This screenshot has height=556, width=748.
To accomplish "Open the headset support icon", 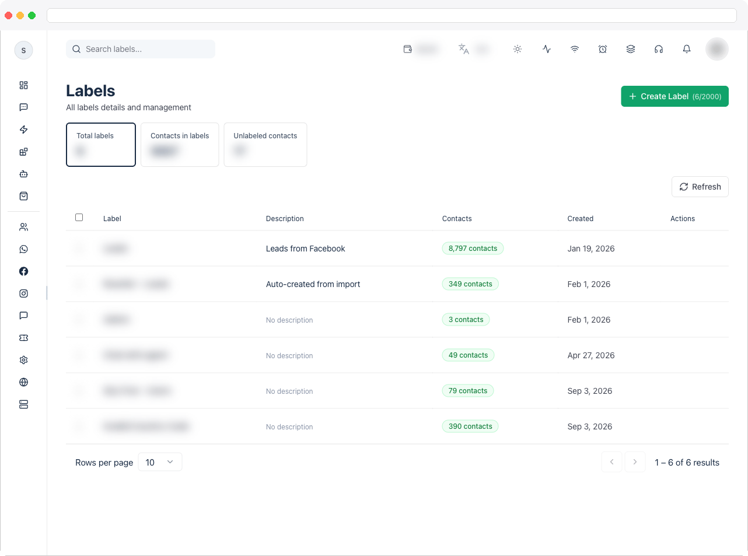I will click(659, 49).
